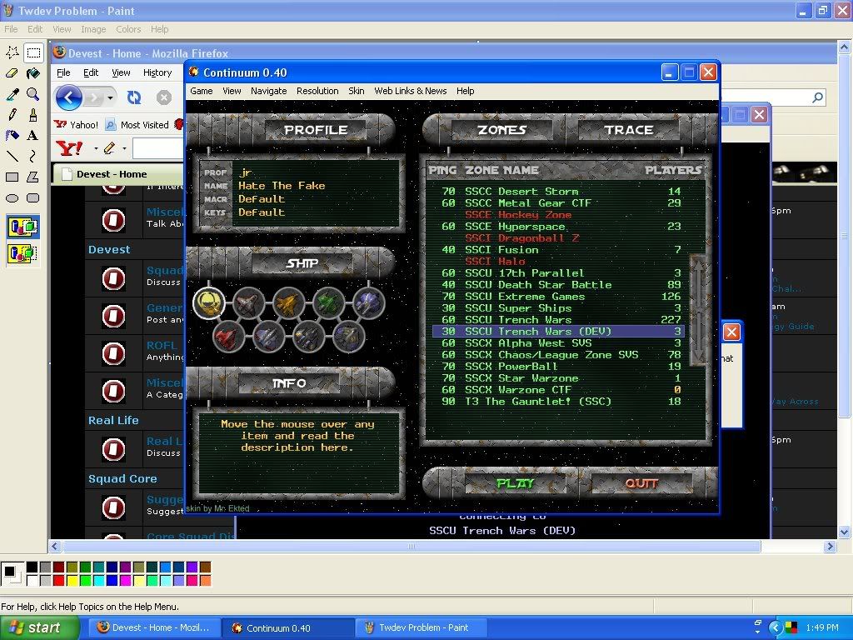The height and width of the screenshot is (640, 853).
Task: Choose the Rounded Rectangle tool
Action: tap(33, 198)
